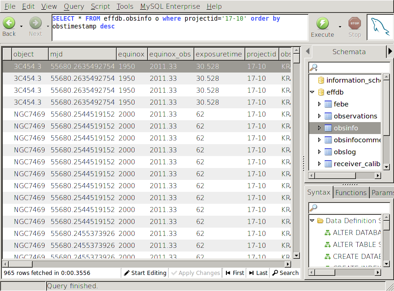This screenshot has height=291, width=394.
Task: Expand the obslog table node
Action: [319, 152]
